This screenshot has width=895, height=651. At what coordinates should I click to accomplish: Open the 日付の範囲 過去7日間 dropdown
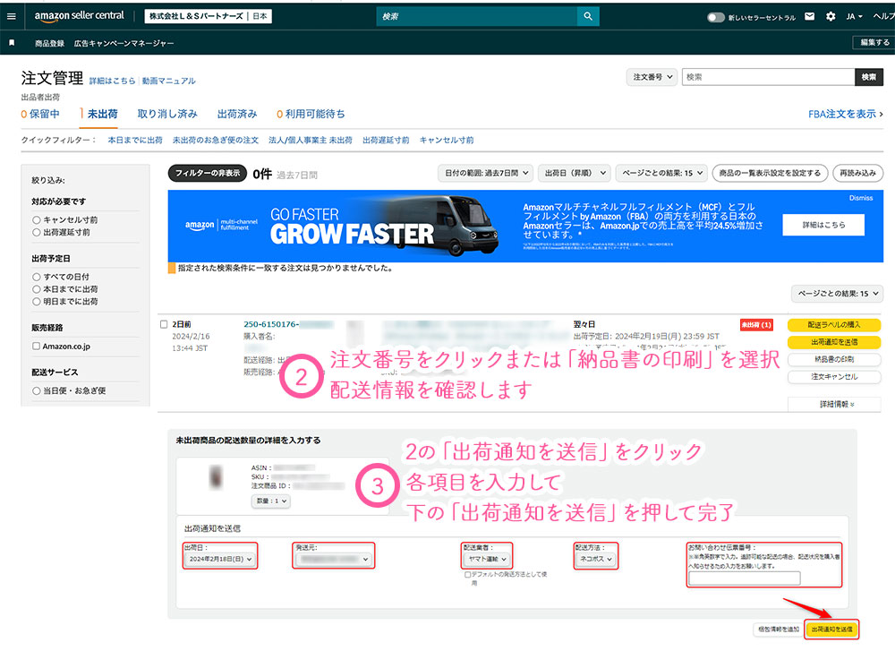(487, 173)
